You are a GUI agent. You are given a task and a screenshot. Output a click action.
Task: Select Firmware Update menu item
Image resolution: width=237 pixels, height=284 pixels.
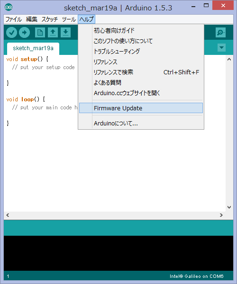(141, 108)
